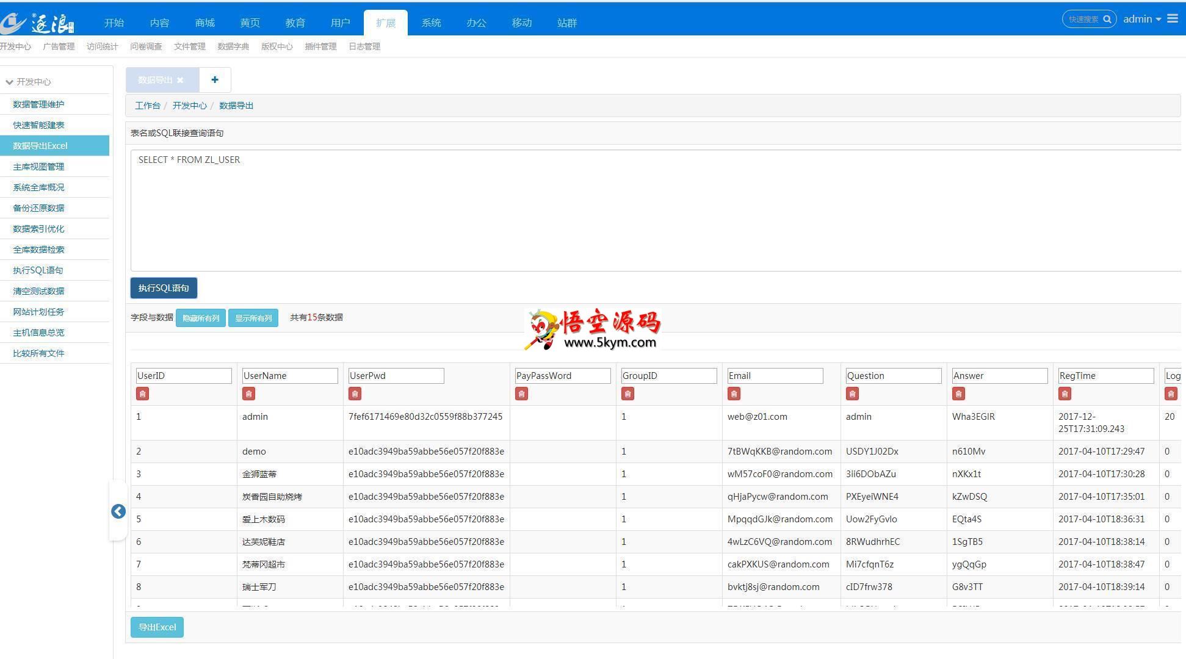Screen dimensions: 1186x659
Task: Open the 办公 top menu
Action: 476,23
